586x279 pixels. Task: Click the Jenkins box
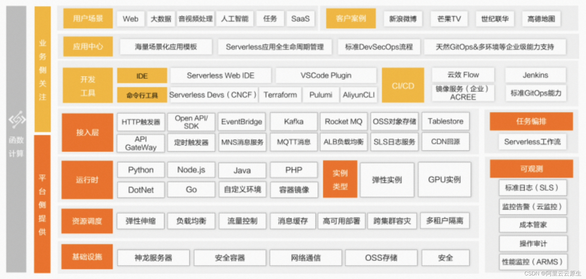535,75
